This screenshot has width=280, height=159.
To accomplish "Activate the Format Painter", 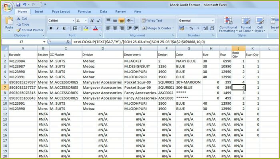I will tap(30, 30).
